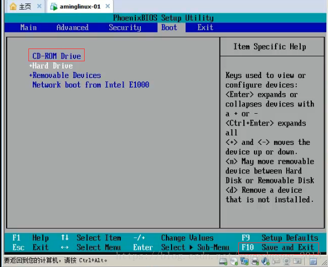Click the Ctrl+Alt release hint text
Viewport: 328px width, 267px height.
coord(56,260)
